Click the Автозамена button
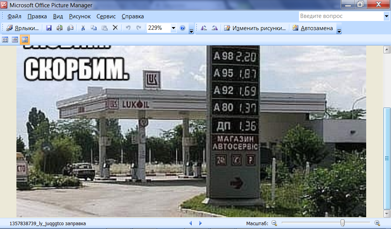The image size is (391, 229). point(313,28)
